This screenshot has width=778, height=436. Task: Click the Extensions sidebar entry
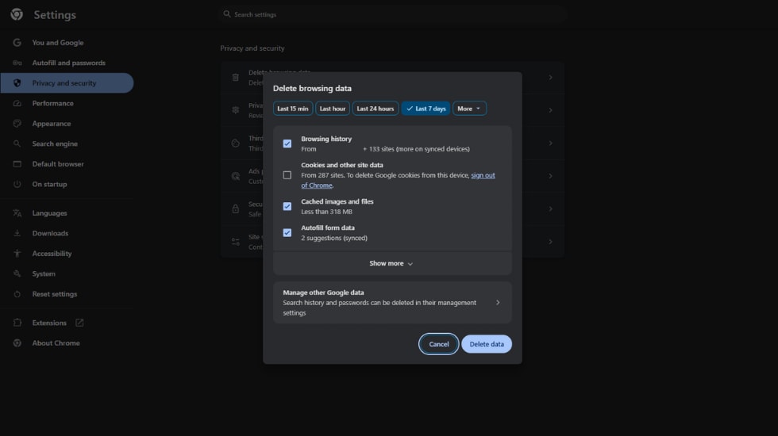(67, 323)
